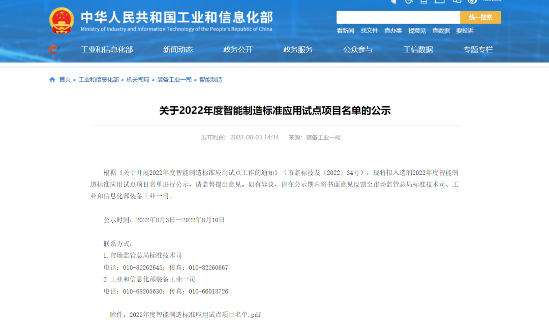Open the 政务服务 navigation menu
Viewport: 549px width, 325px height.
tap(298, 49)
